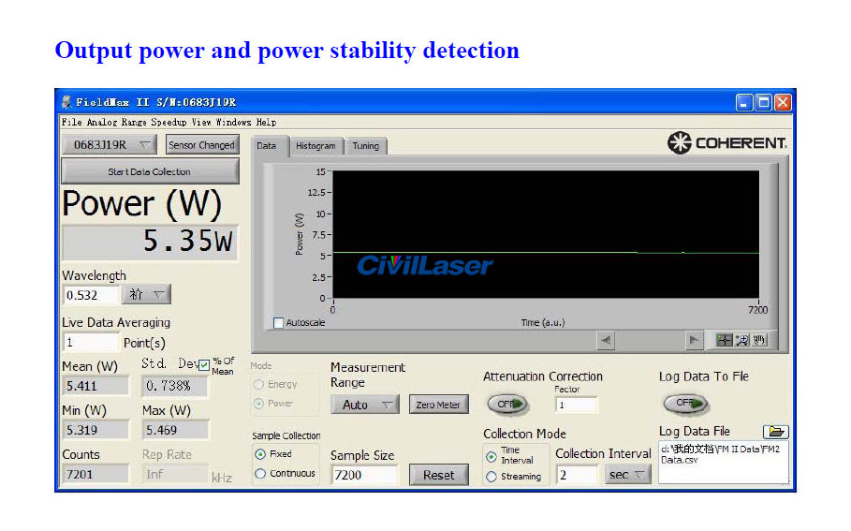Viewport: 851px width, 531px height.
Task: Expand the Measurement Range Auto dropdown
Action: coord(364,405)
